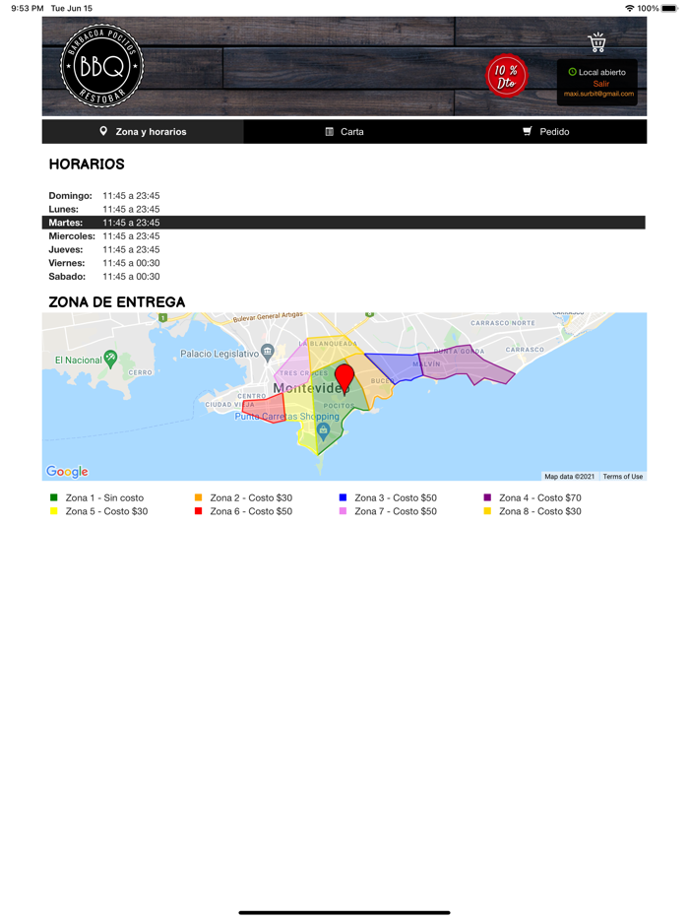
Task: Open the Carta tab
Action: coord(344,131)
